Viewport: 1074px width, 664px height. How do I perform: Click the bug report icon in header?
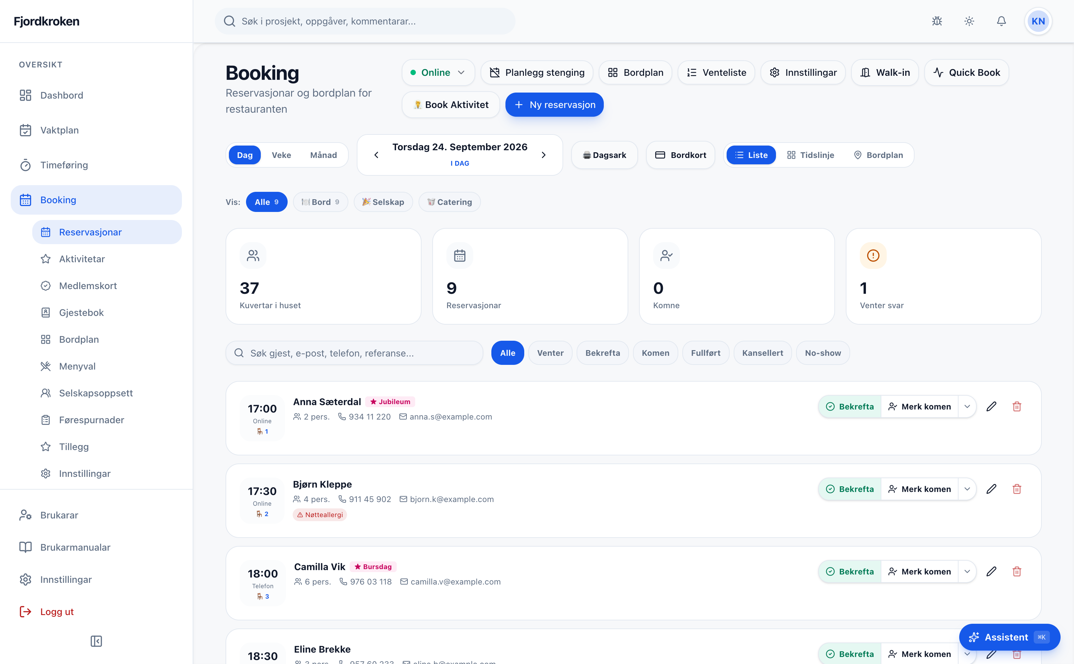937,21
